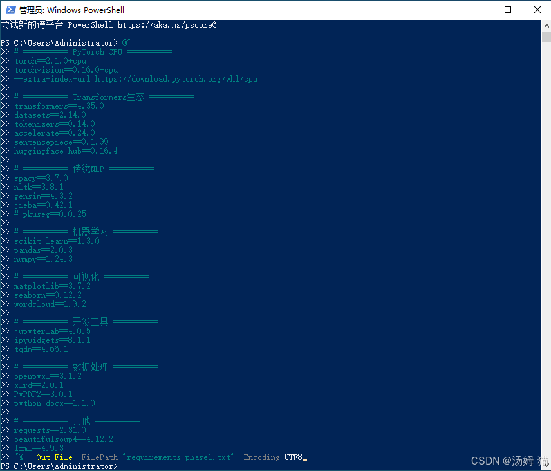Image resolution: width=551 pixels, height=471 pixels.
Task: Click the '可视化' comment header
Action: point(82,277)
